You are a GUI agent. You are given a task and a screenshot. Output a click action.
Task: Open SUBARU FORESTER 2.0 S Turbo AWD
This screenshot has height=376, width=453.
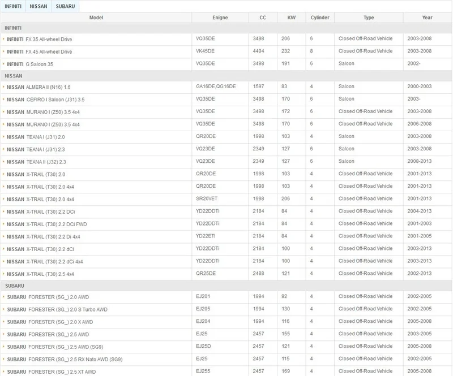click(57, 309)
